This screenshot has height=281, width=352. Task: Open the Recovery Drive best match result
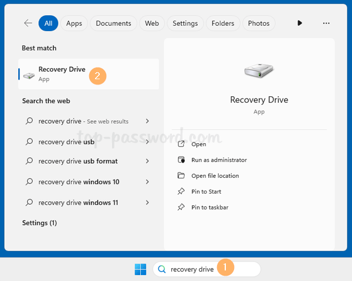tap(62, 74)
